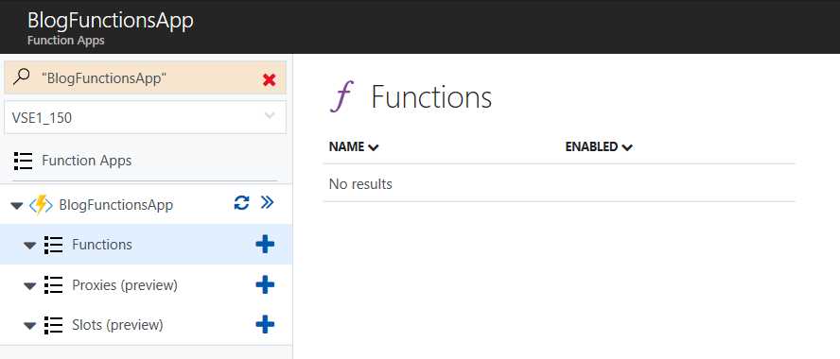Viewport: 840px width, 359px height.
Task: Collapse the BlogFunctionsApp tree node
Action: (17, 205)
